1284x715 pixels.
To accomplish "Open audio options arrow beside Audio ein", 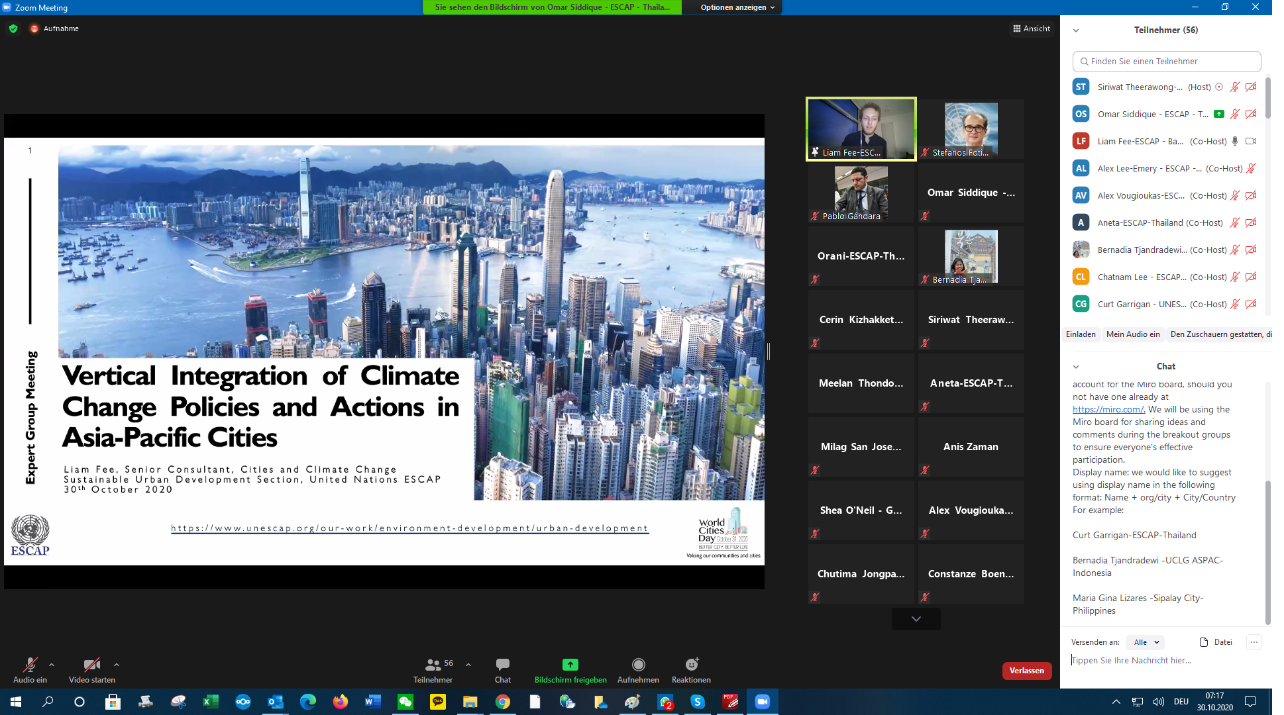I will tap(52, 665).
